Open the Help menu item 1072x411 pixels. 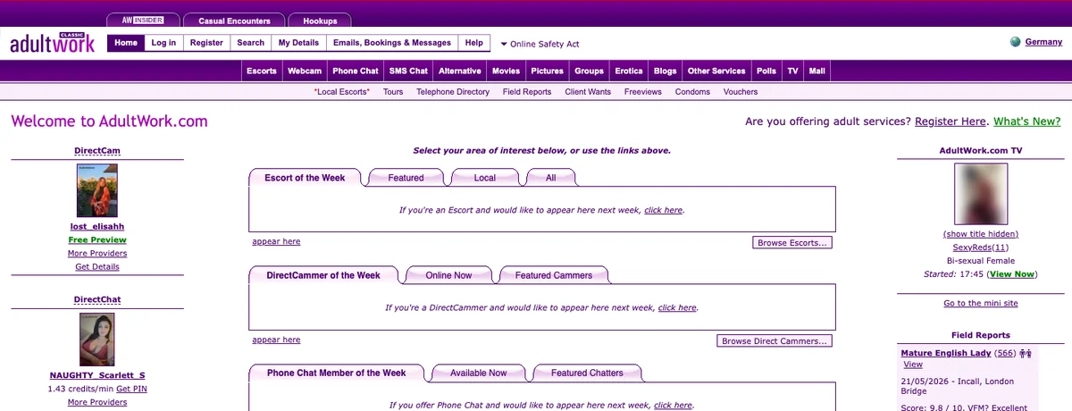point(474,43)
